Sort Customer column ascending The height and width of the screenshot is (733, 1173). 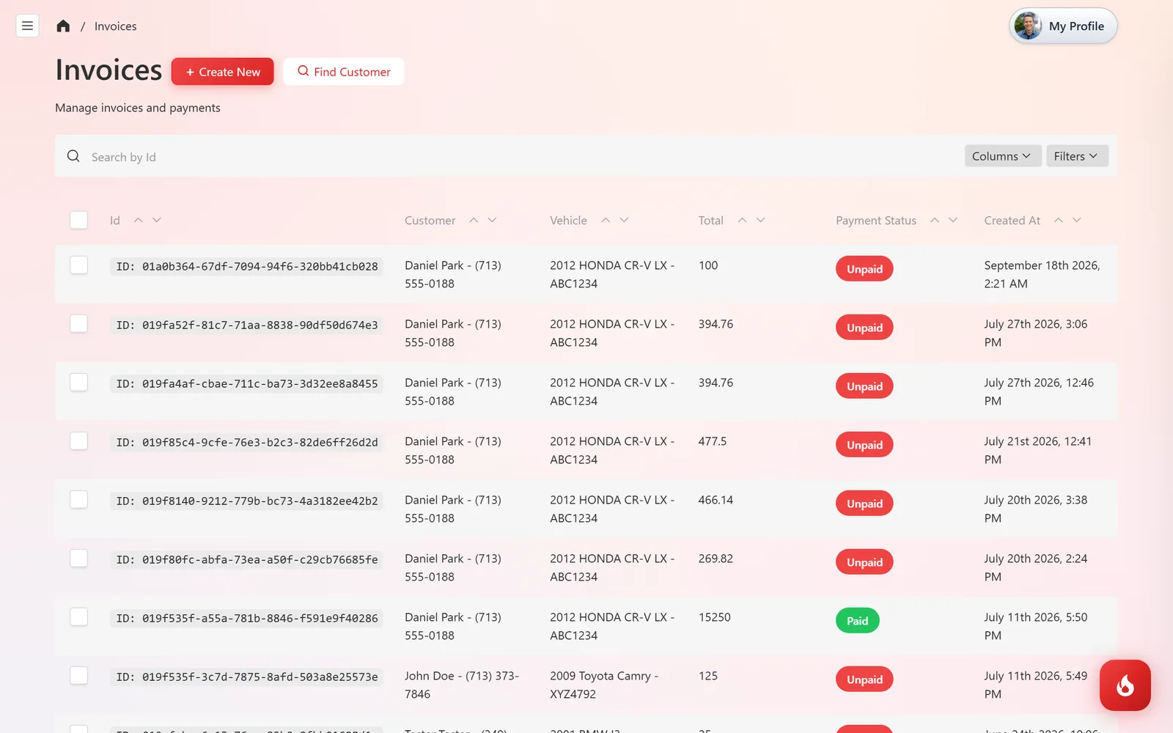pyautogui.click(x=474, y=220)
